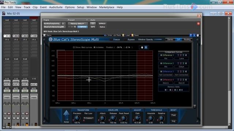Viewport: 234px width, 131px height.
Task: Toggle Memory Slot 1 checkbox
Action: 166,90
